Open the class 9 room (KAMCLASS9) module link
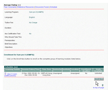 [x=11, y=75]
